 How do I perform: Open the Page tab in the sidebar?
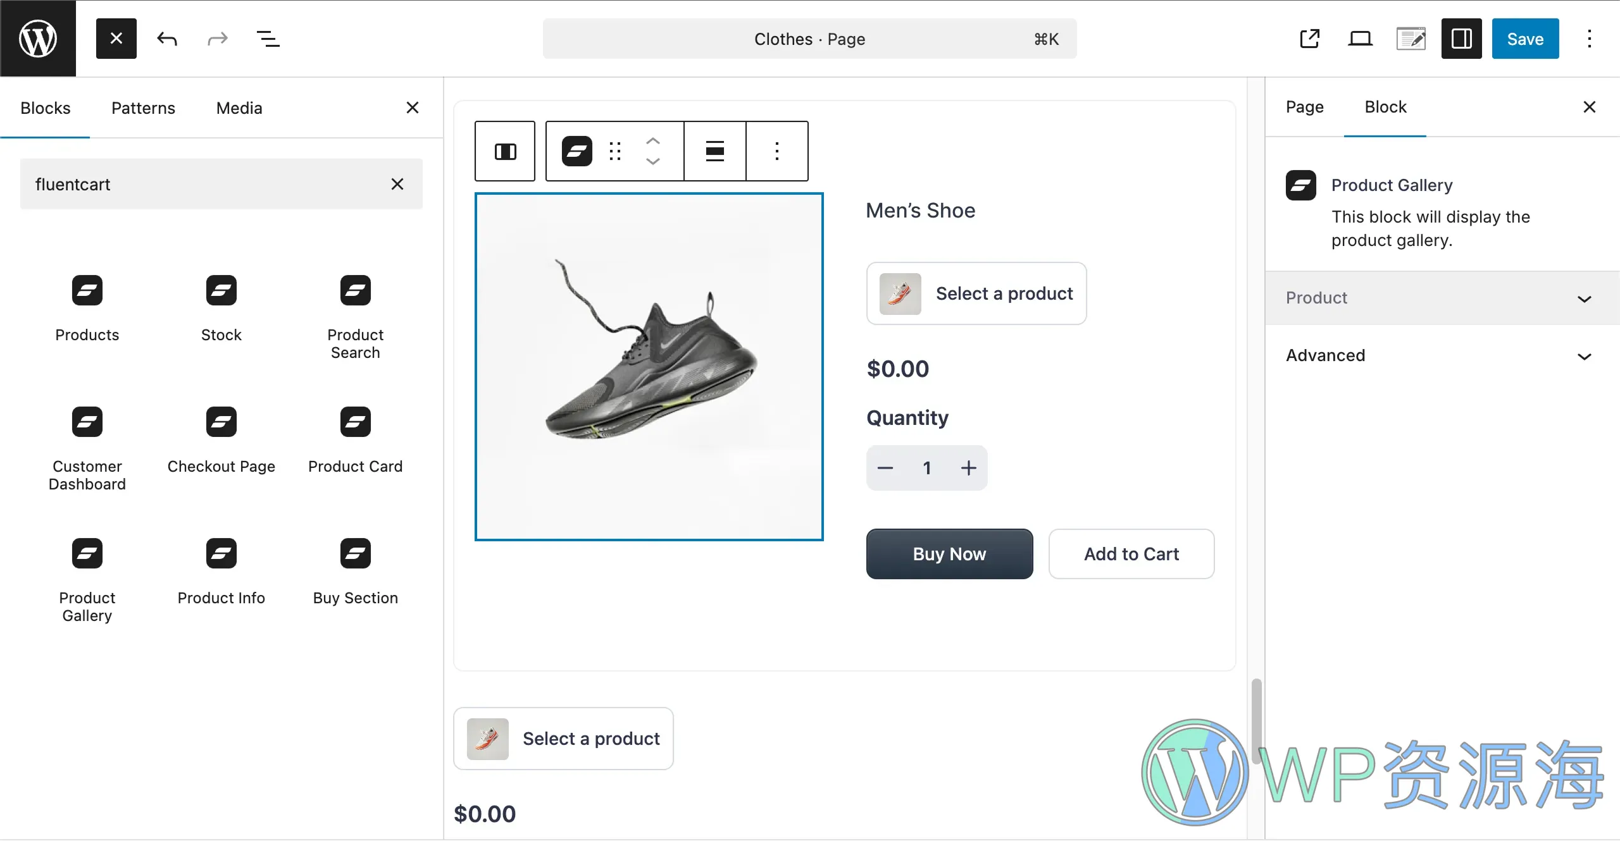tap(1304, 107)
